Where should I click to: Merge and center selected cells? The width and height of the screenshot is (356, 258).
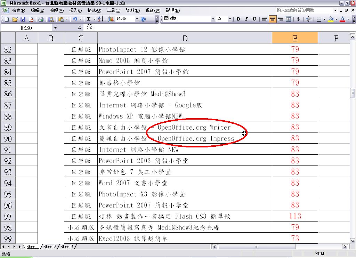click(x=289, y=19)
